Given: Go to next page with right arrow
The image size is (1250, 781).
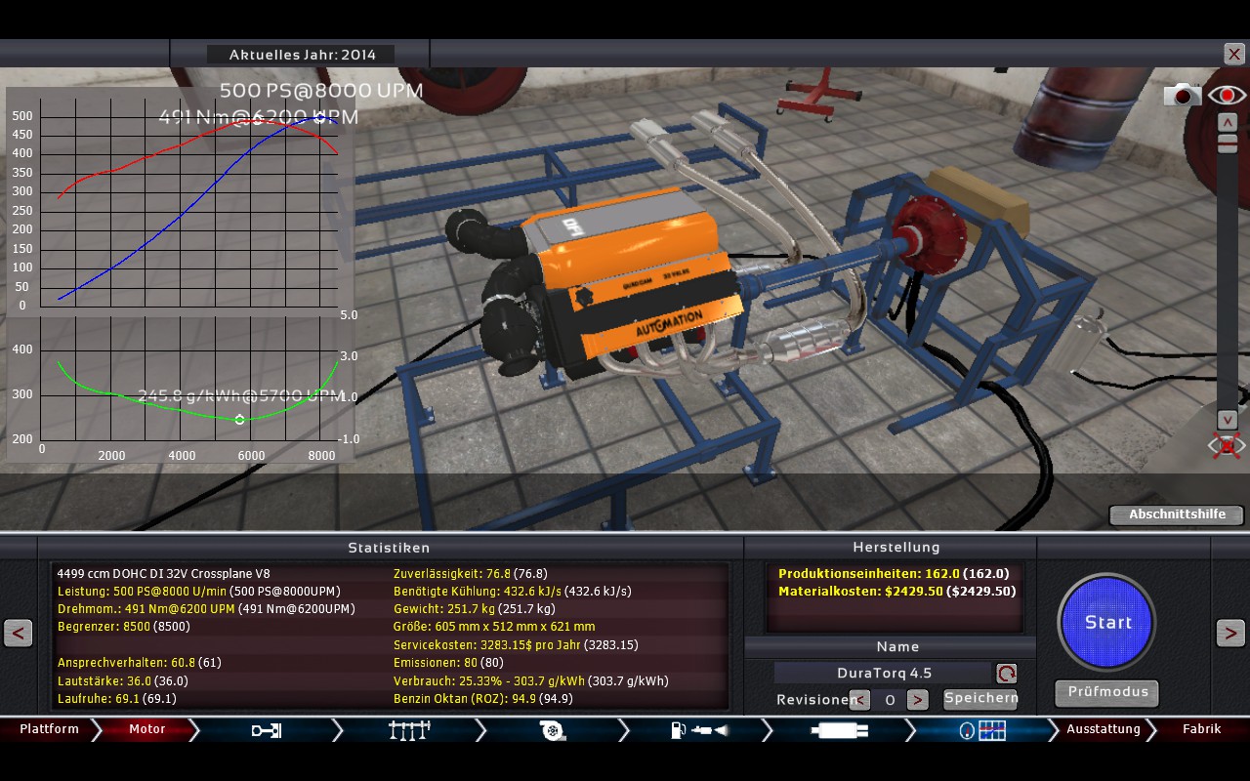Looking at the screenshot, I should point(1230,634).
